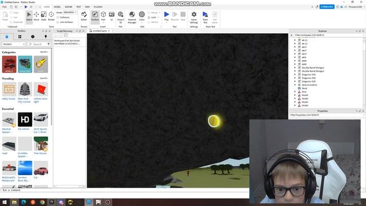The width and height of the screenshot is (366, 206).
Task: Open the search filter options in Toolbox
Action: click(x=48, y=44)
